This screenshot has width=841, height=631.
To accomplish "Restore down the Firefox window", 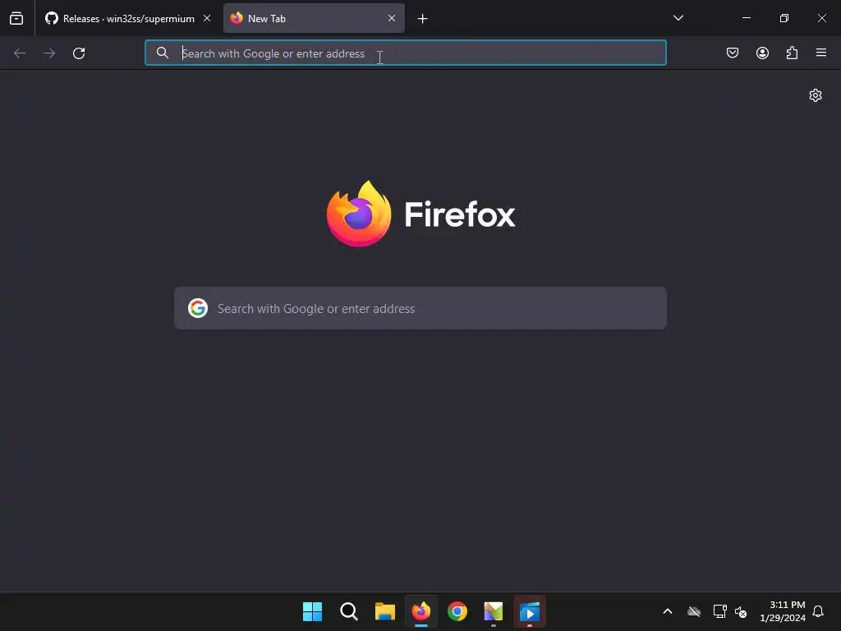I will pos(784,18).
